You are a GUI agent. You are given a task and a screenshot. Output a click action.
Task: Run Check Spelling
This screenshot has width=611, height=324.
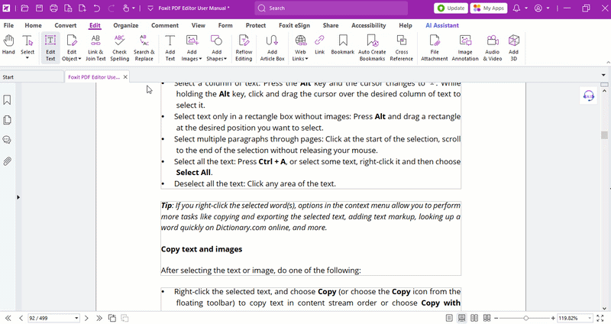pyautogui.click(x=120, y=47)
